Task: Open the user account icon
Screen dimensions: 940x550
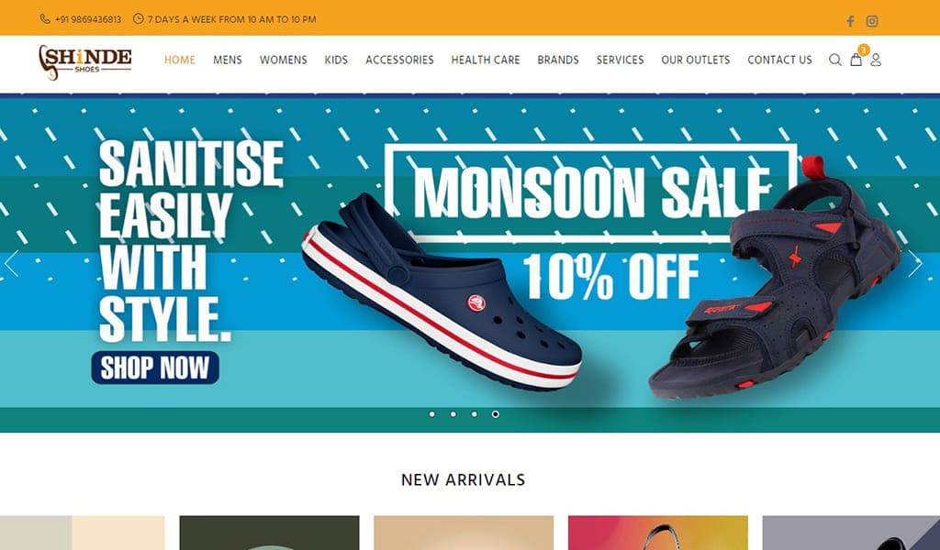Action: click(x=876, y=60)
